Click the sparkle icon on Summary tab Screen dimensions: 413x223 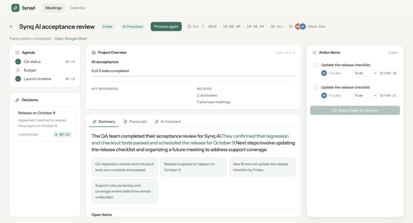(95, 121)
